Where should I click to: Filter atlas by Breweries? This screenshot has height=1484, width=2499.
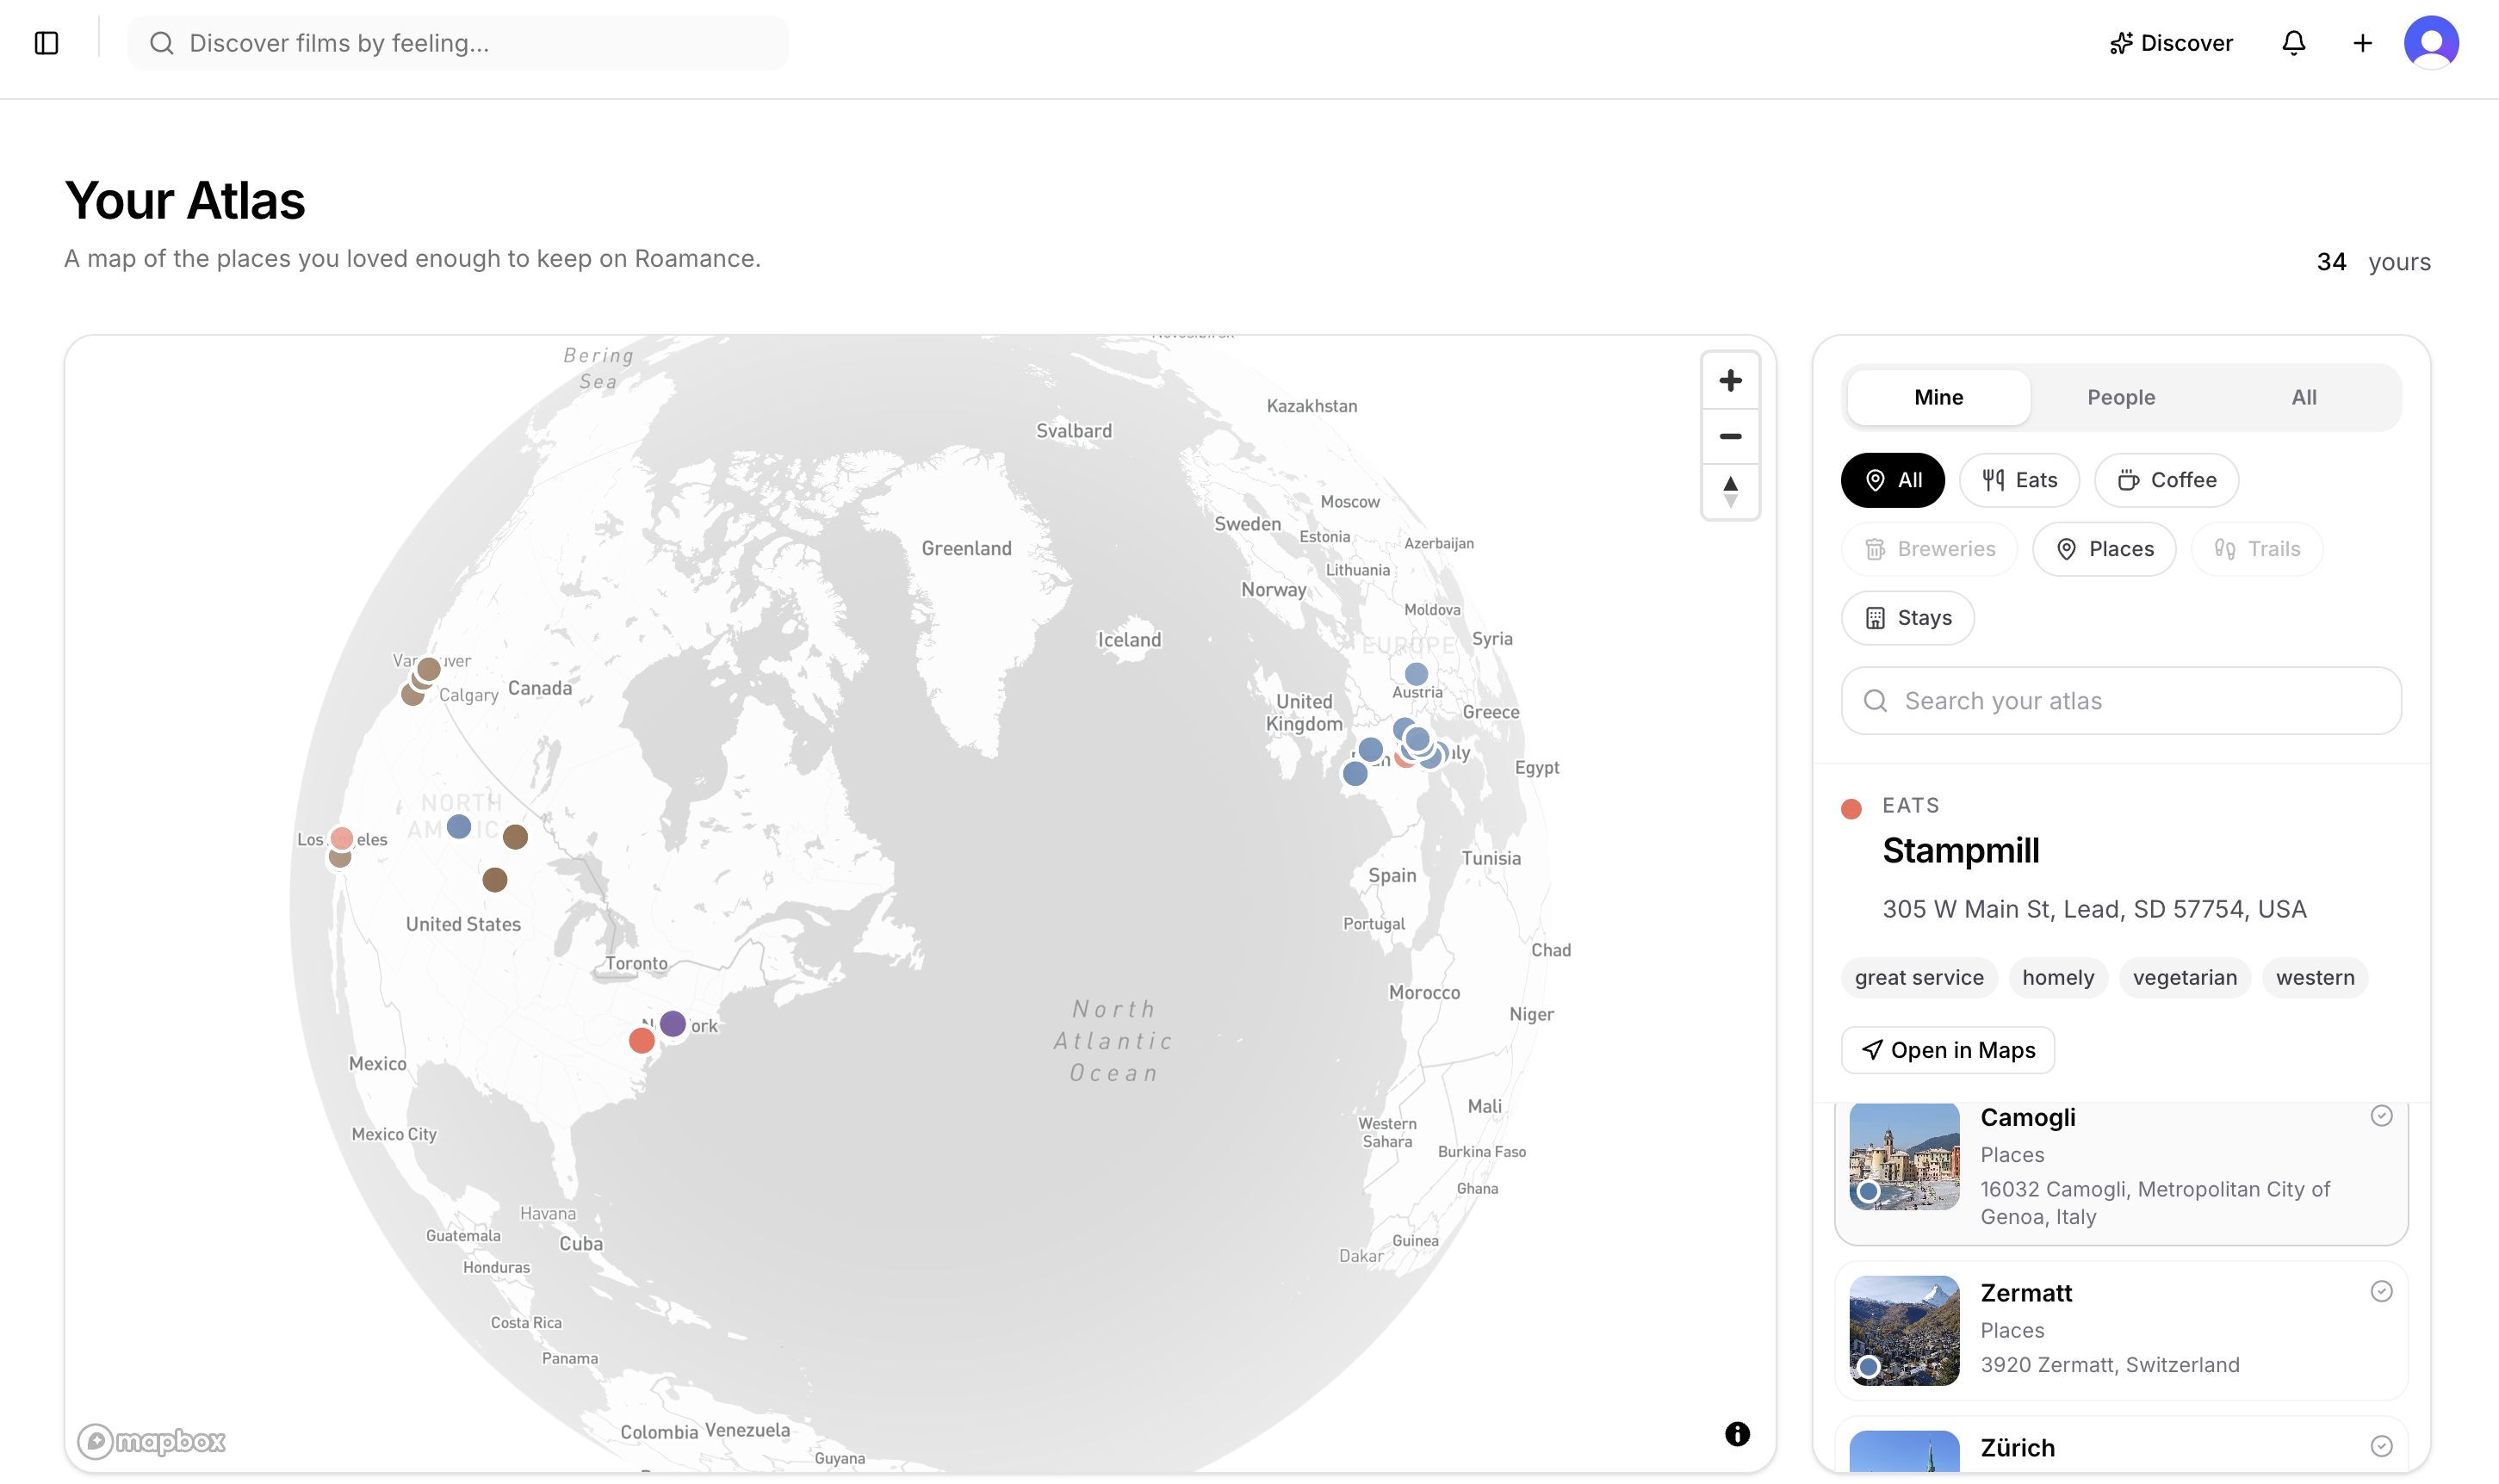click(1929, 549)
